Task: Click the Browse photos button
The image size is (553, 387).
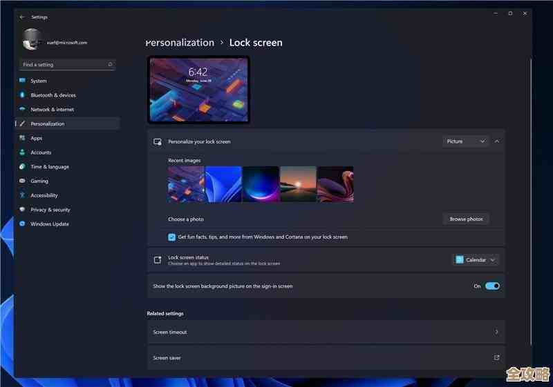Action: pyautogui.click(x=466, y=219)
